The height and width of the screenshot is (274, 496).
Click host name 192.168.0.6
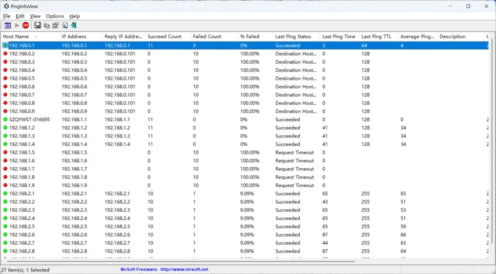click(22, 87)
